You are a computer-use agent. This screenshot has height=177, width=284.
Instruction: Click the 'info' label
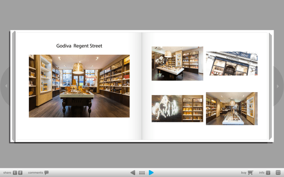(x=262, y=173)
